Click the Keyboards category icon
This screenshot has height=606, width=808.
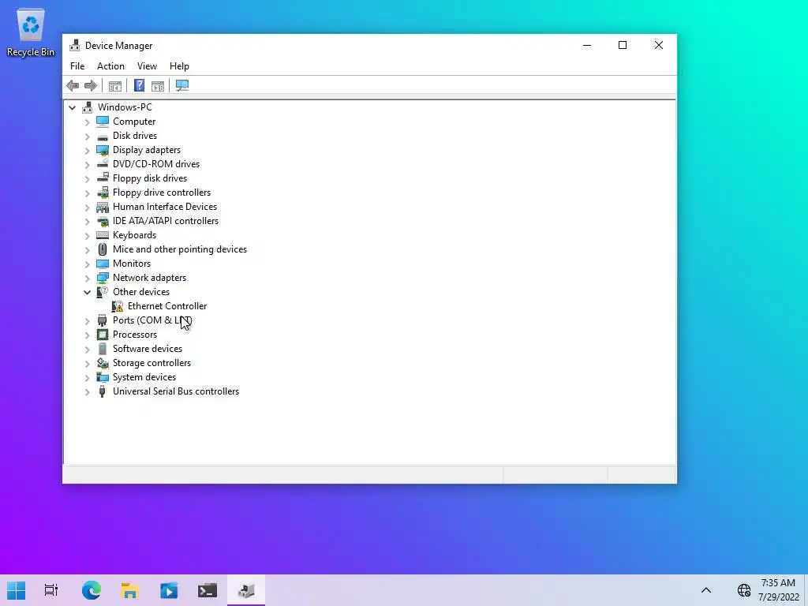coord(103,235)
